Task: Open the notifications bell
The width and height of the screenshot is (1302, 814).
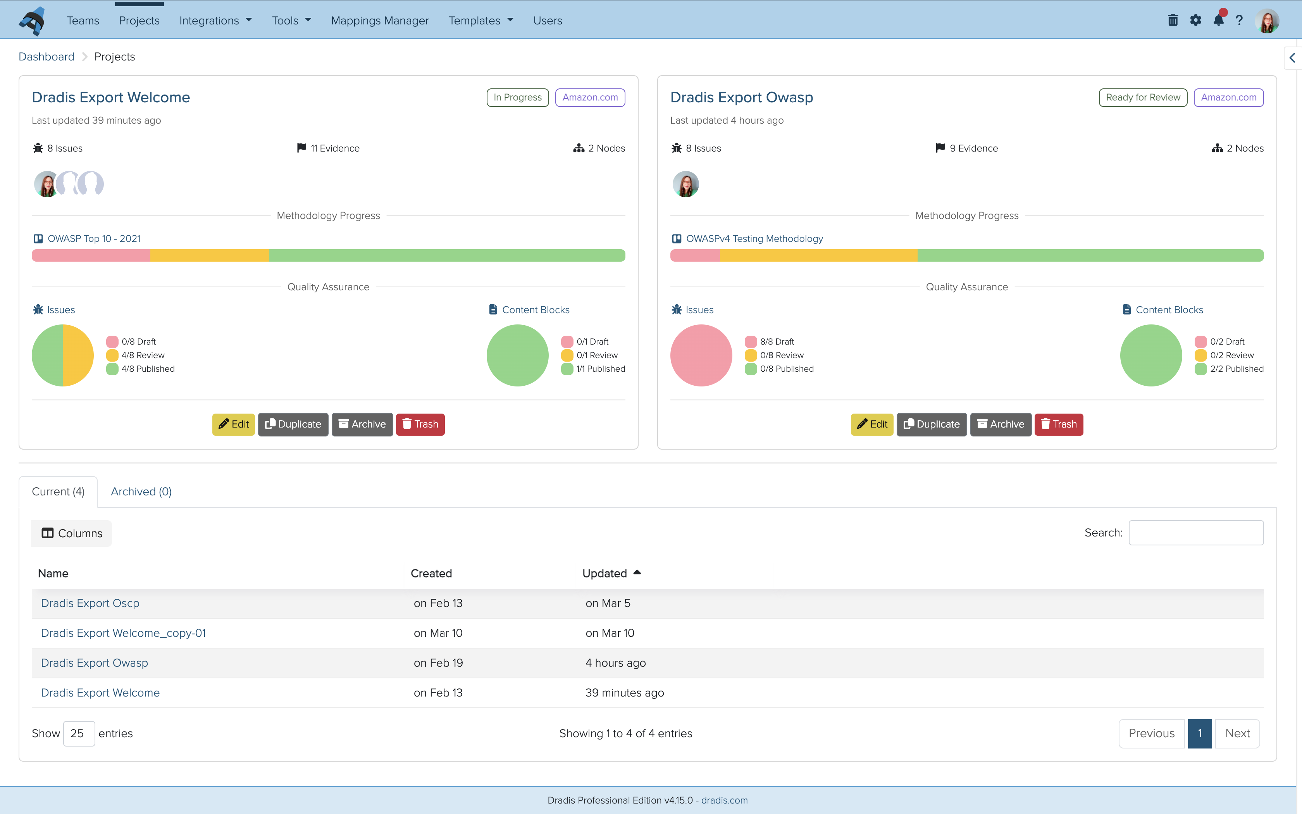Action: coord(1219,20)
